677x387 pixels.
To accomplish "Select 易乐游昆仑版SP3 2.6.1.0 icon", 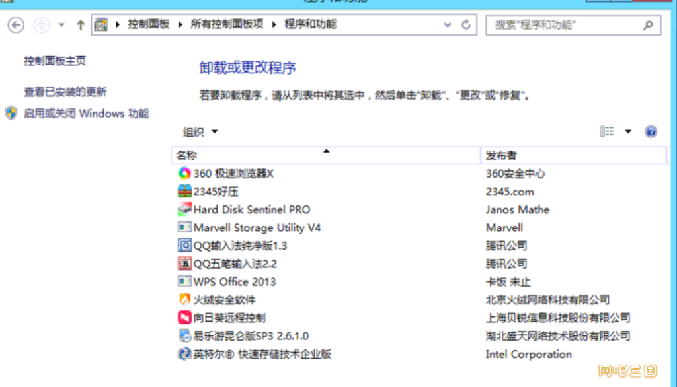I will click(184, 335).
